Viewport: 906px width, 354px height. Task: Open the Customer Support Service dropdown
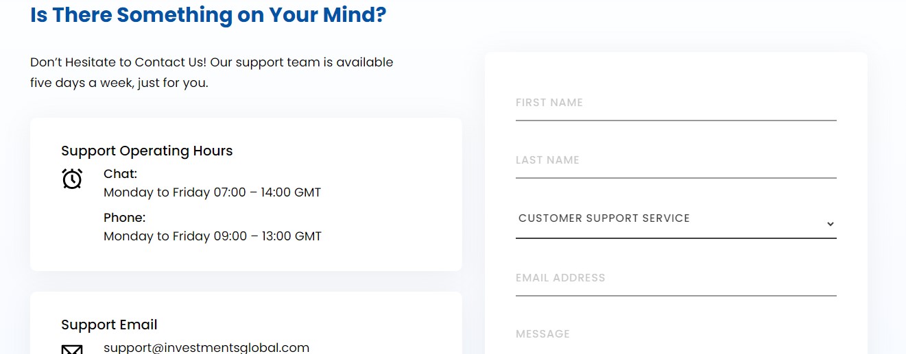pos(675,219)
